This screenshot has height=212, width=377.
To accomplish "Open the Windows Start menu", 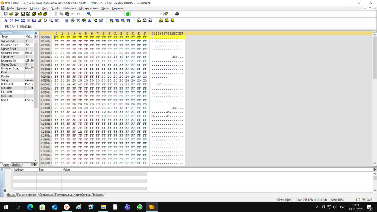I will click(6, 207).
